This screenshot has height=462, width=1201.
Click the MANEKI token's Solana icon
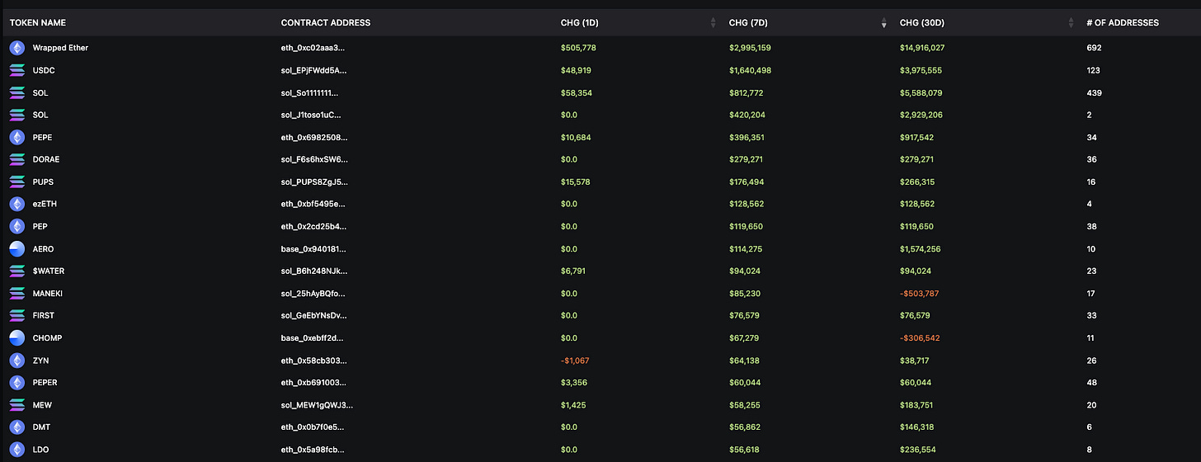[17, 293]
